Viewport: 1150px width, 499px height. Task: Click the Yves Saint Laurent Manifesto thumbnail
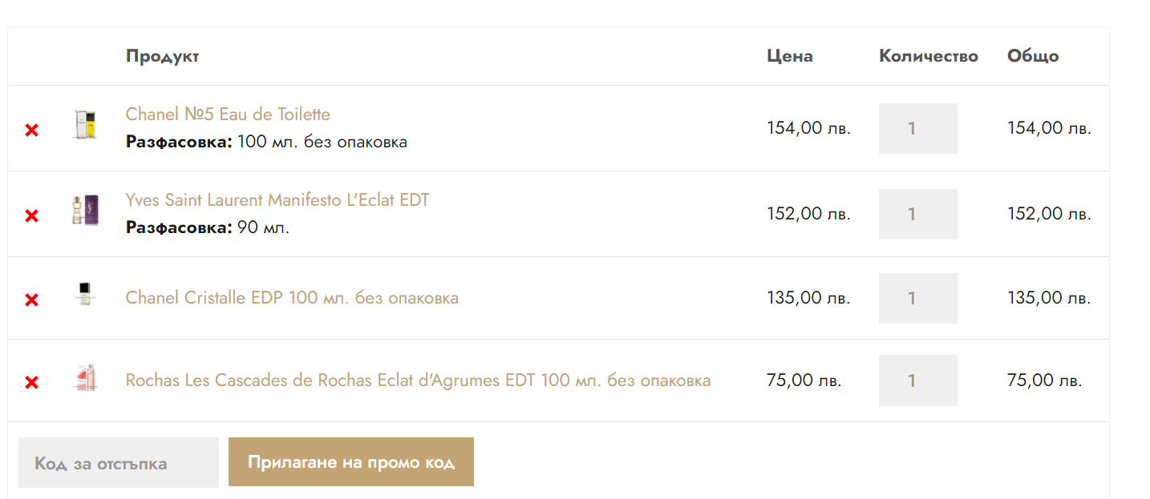[84, 211]
